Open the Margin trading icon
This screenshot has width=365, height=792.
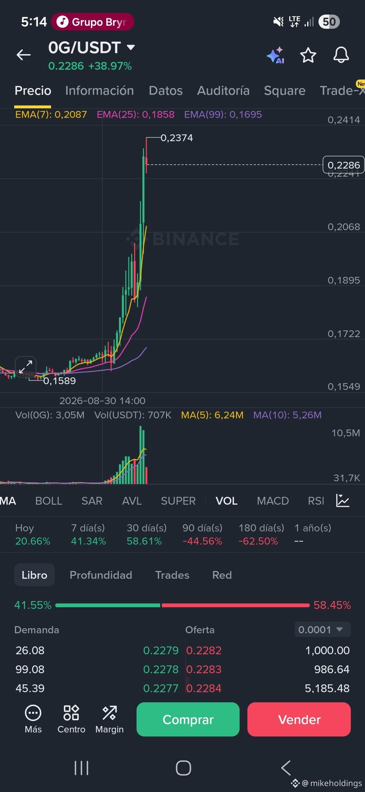tap(109, 719)
